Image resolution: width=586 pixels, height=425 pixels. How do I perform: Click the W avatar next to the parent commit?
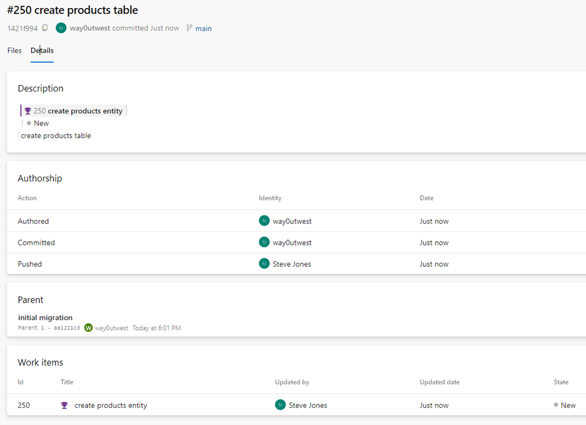(x=88, y=328)
